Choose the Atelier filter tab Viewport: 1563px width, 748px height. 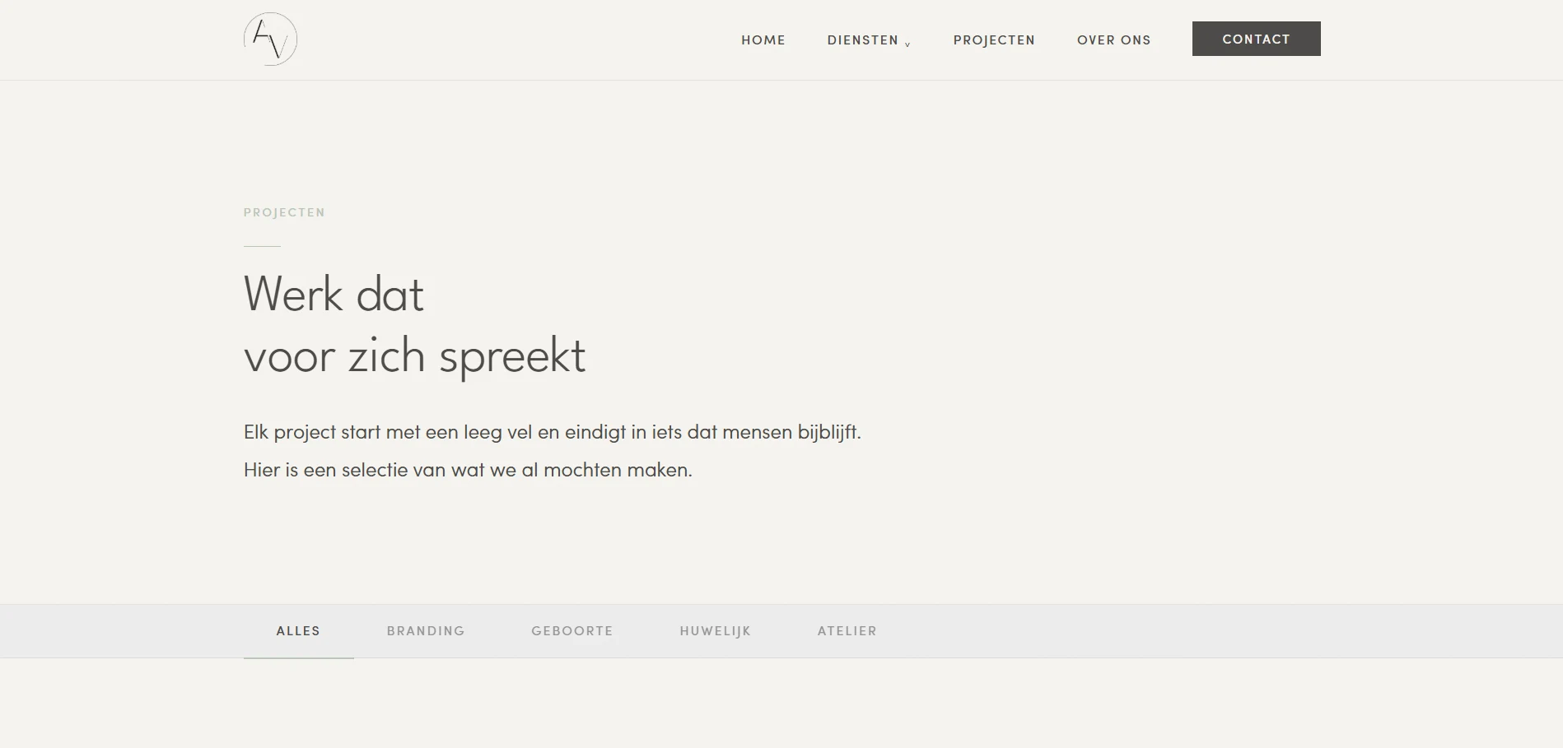pyautogui.click(x=847, y=631)
